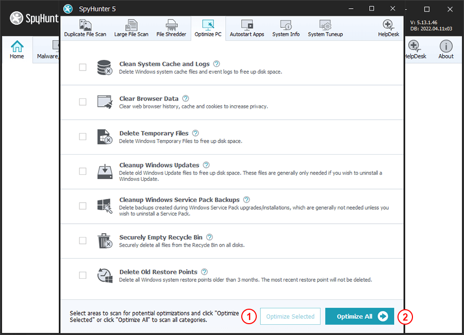464x335 pixels.
Task: Click the About icon in the main window
Action: [446, 50]
